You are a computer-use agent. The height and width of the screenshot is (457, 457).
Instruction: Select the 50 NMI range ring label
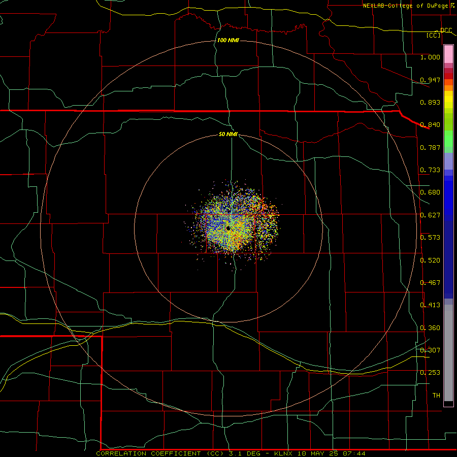228,134
